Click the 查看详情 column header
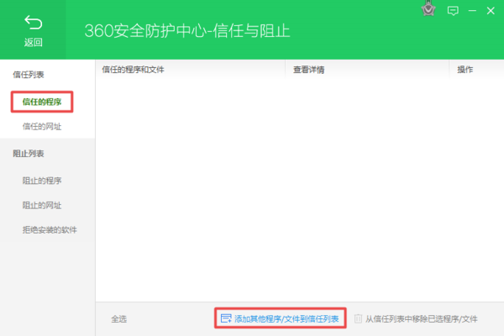The height and width of the screenshot is (336, 504). (x=308, y=70)
